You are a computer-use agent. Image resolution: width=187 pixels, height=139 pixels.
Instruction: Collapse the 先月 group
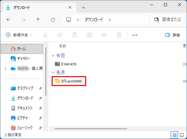point(53,73)
